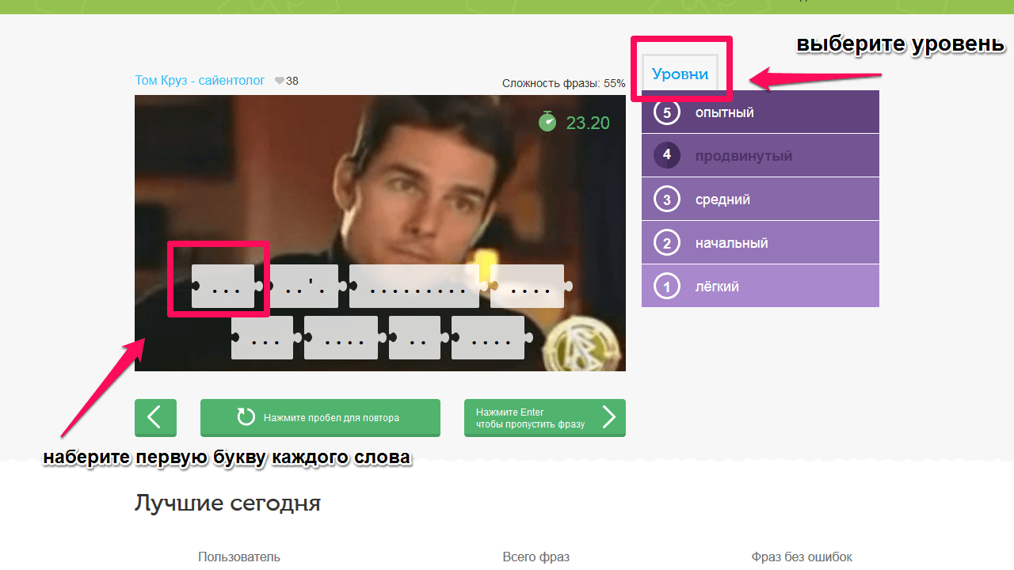Image resolution: width=1014 pixels, height=570 pixels.
Task: Select level 5 опытный
Action: (760, 112)
